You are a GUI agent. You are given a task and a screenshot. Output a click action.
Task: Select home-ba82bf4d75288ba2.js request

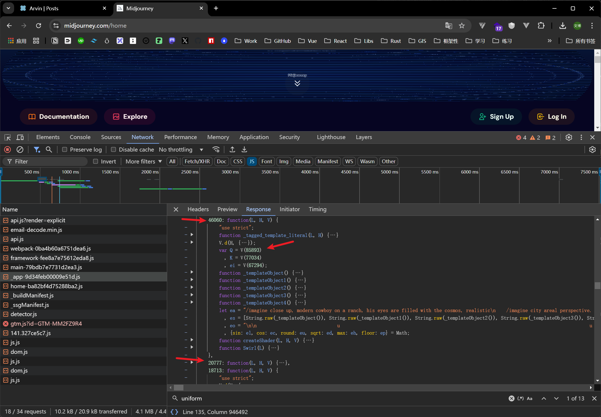click(x=46, y=286)
